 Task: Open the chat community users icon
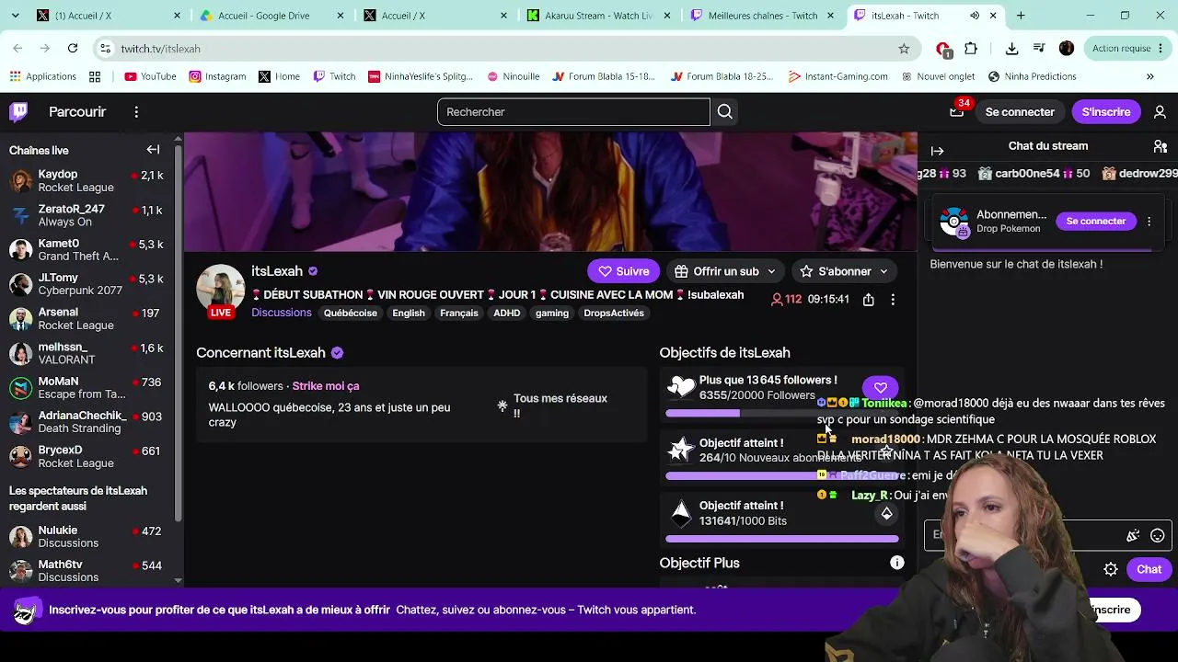point(1161,146)
